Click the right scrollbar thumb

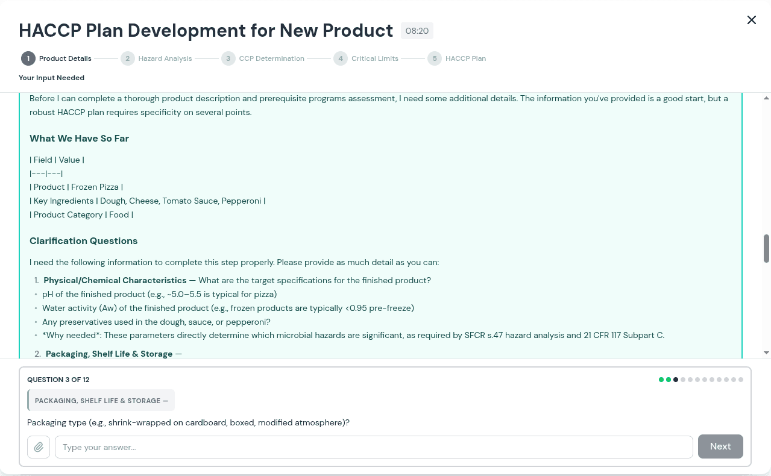(x=766, y=247)
